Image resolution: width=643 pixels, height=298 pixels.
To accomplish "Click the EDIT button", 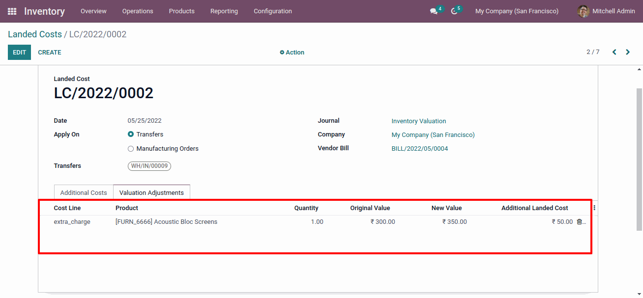I will [x=19, y=53].
